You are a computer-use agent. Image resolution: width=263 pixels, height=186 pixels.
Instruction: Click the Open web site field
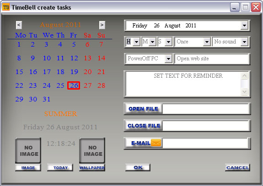211,58
